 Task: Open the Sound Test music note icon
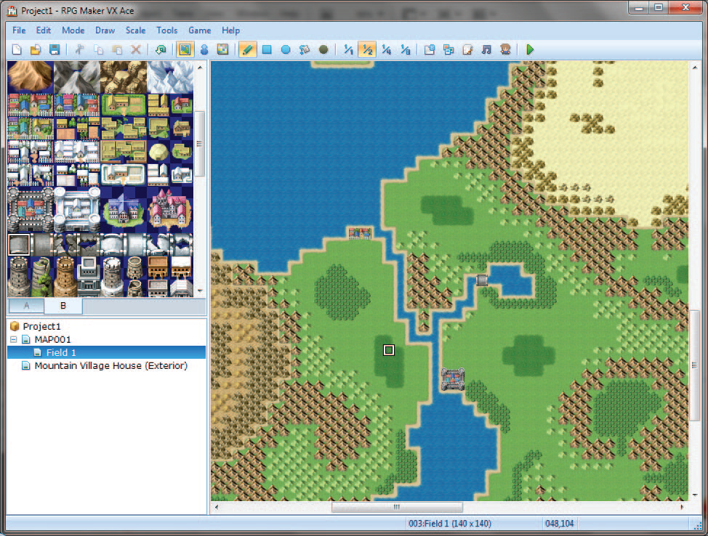(486, 49)
